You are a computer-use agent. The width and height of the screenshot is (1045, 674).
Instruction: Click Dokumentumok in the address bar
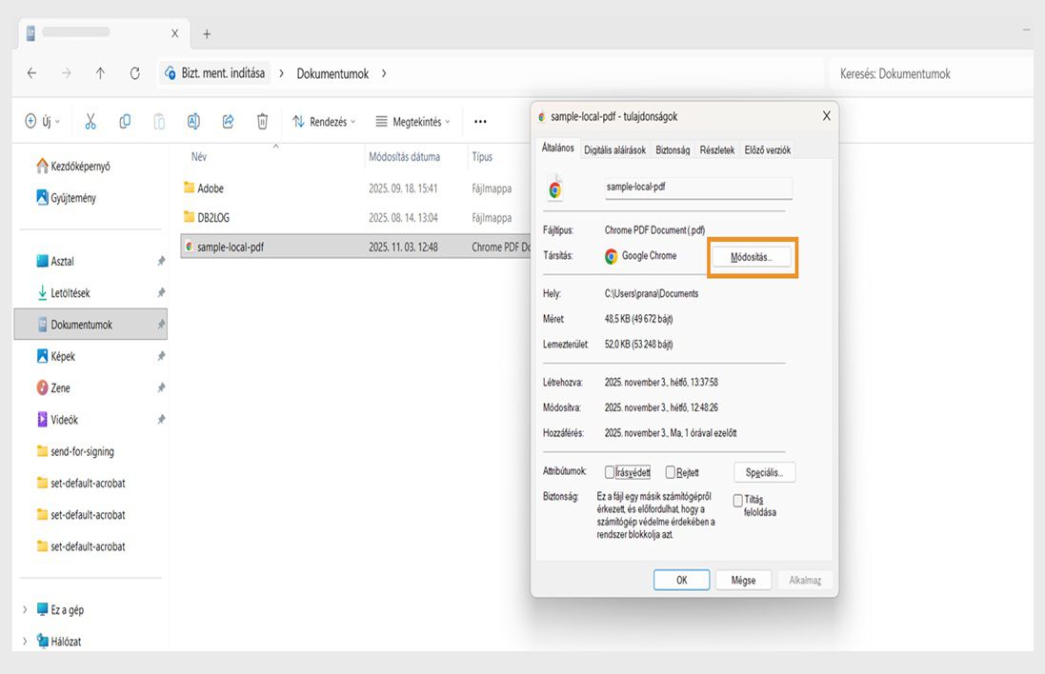point(332,74)
